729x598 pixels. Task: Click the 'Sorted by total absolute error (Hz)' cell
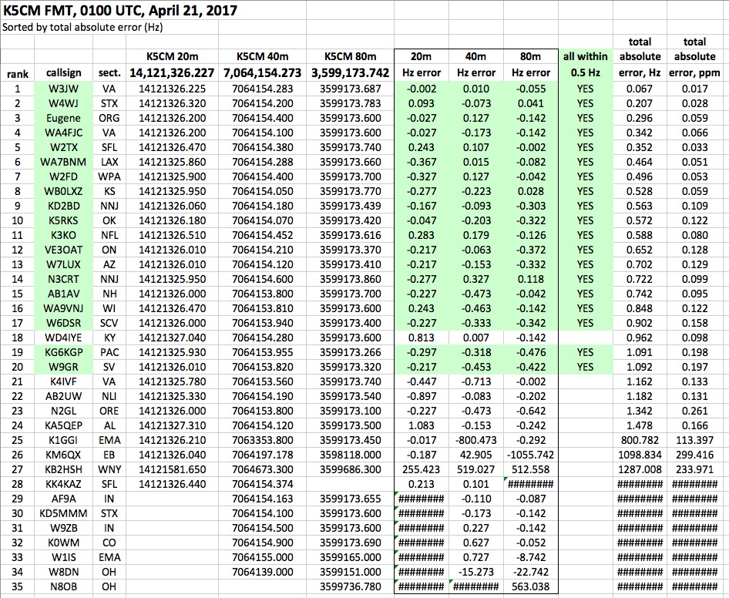(82, 27)
